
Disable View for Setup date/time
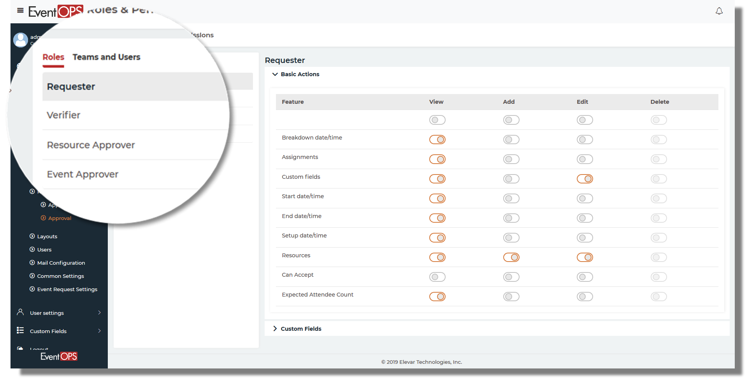click(x=437, y=238)
